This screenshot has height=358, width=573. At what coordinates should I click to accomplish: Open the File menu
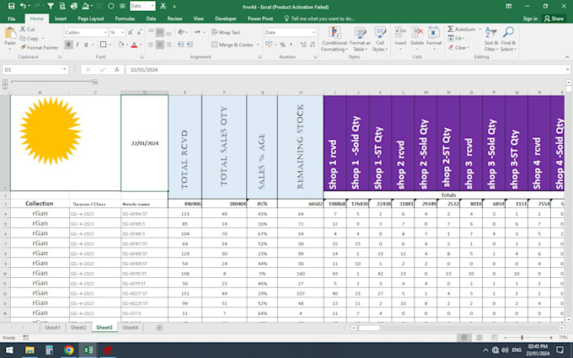pyautogui.click(x=11, y=19)
